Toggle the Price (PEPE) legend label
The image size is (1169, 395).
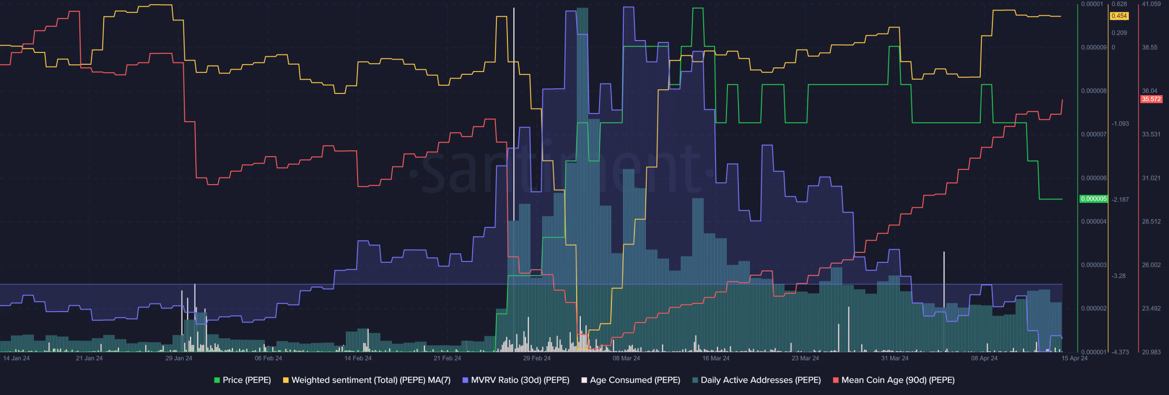pyautogui.click(x=247, y=380)
